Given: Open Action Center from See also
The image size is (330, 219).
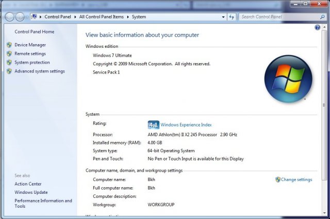Looking at the screenshot, I should [x=28, y=184].
